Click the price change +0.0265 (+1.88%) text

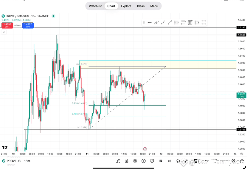point(21,20)
